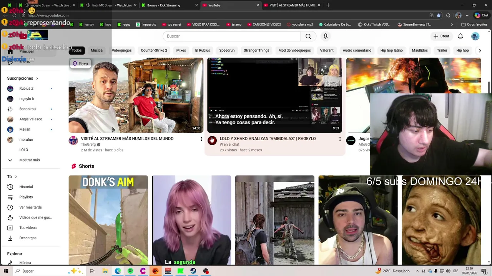Click TheGrefg channel avatar under the video
Image resolution: width=492 pixels, height=276 pixels.
(x=73, y=141)
